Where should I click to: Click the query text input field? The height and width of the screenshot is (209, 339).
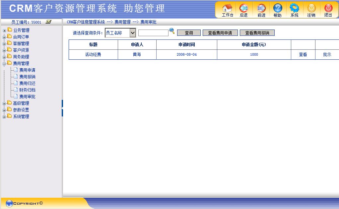[153, 33]
